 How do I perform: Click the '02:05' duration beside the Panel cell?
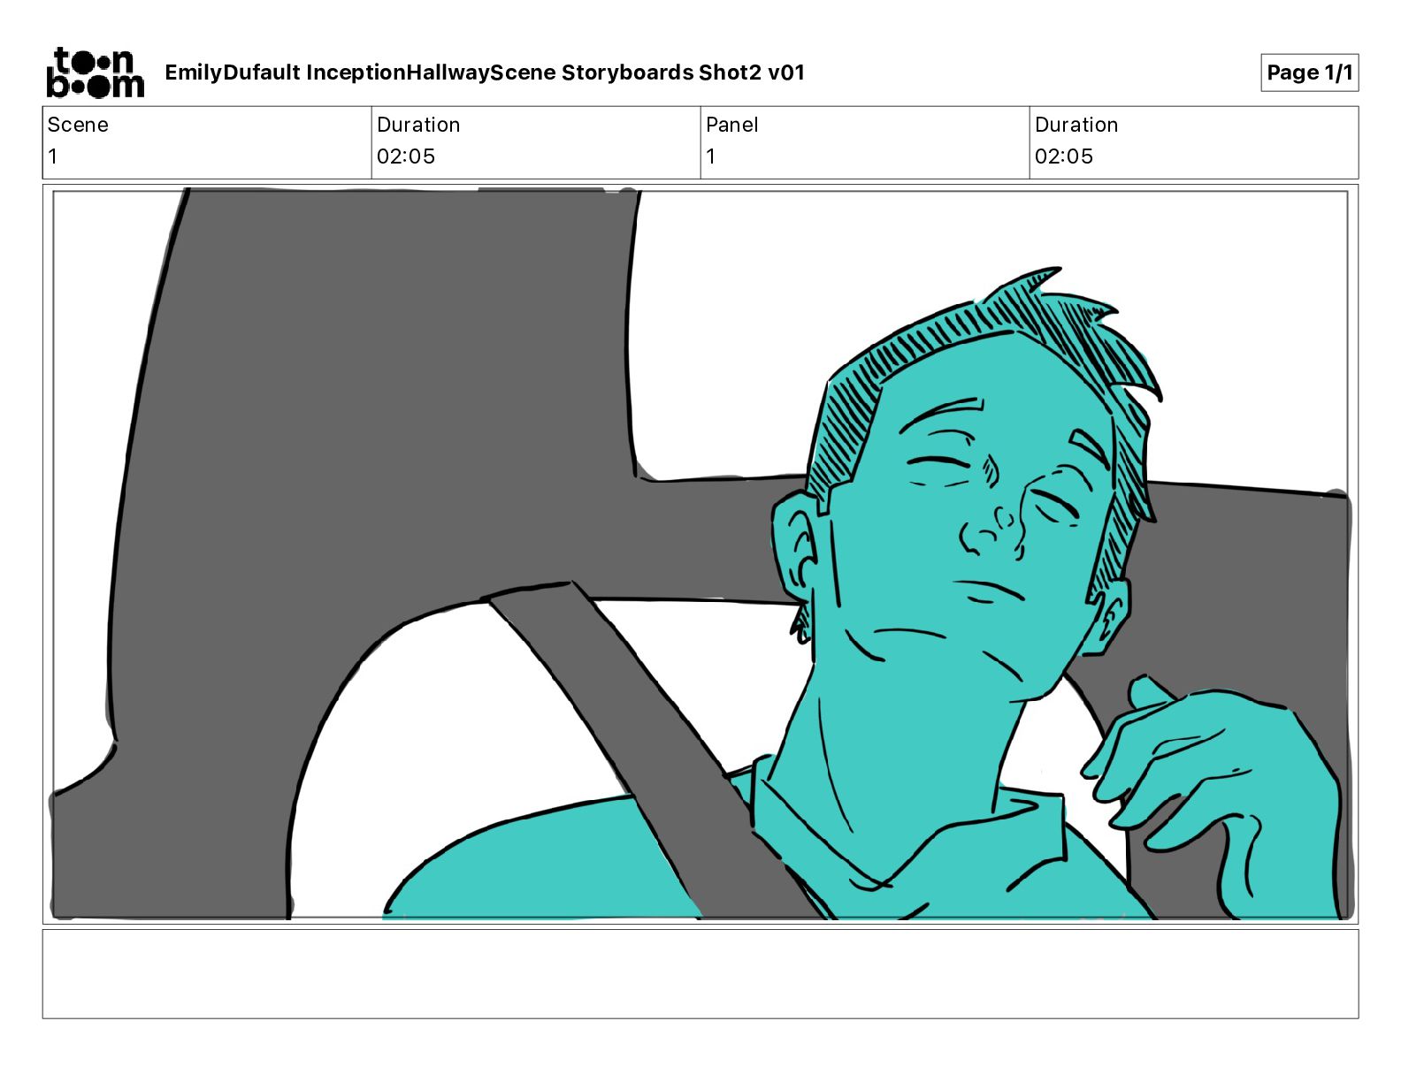pyautogui.click(x=1064, y=156)
